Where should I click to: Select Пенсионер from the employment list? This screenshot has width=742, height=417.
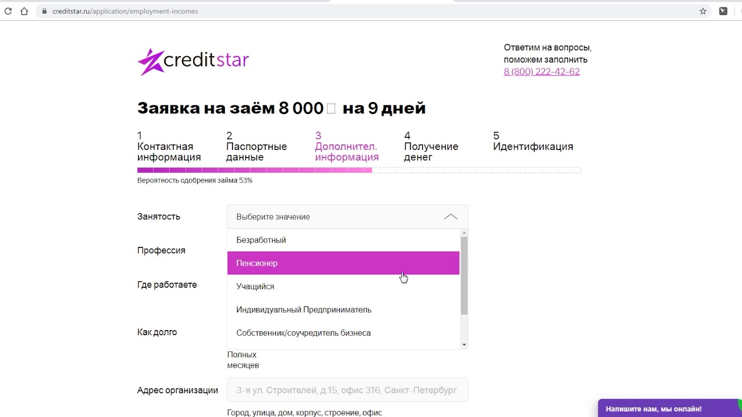(343, 263)
